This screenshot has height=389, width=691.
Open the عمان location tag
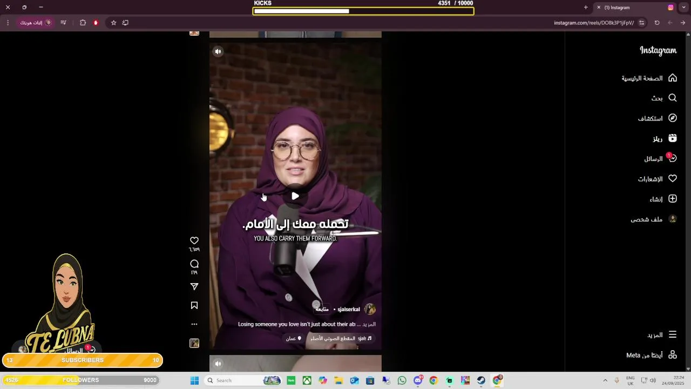(x=294, y=338)
